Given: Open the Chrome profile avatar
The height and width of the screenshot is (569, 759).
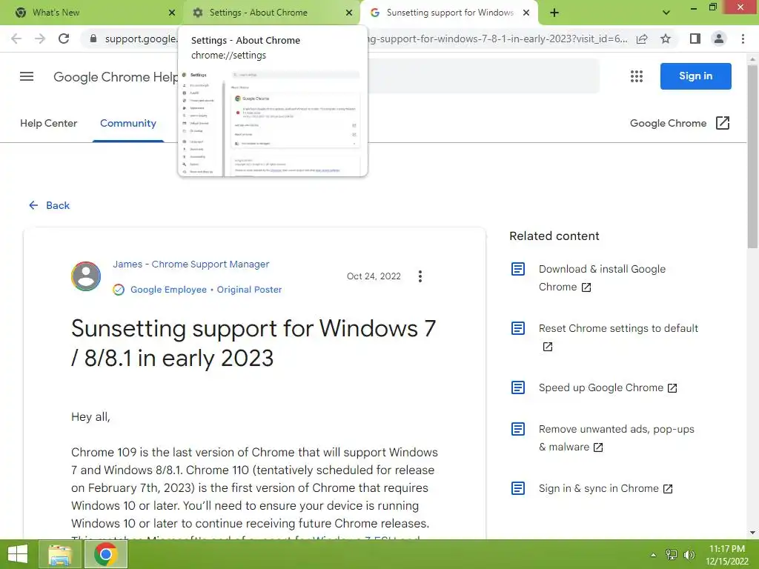Looking at the screenshot, I should point(719,39).
